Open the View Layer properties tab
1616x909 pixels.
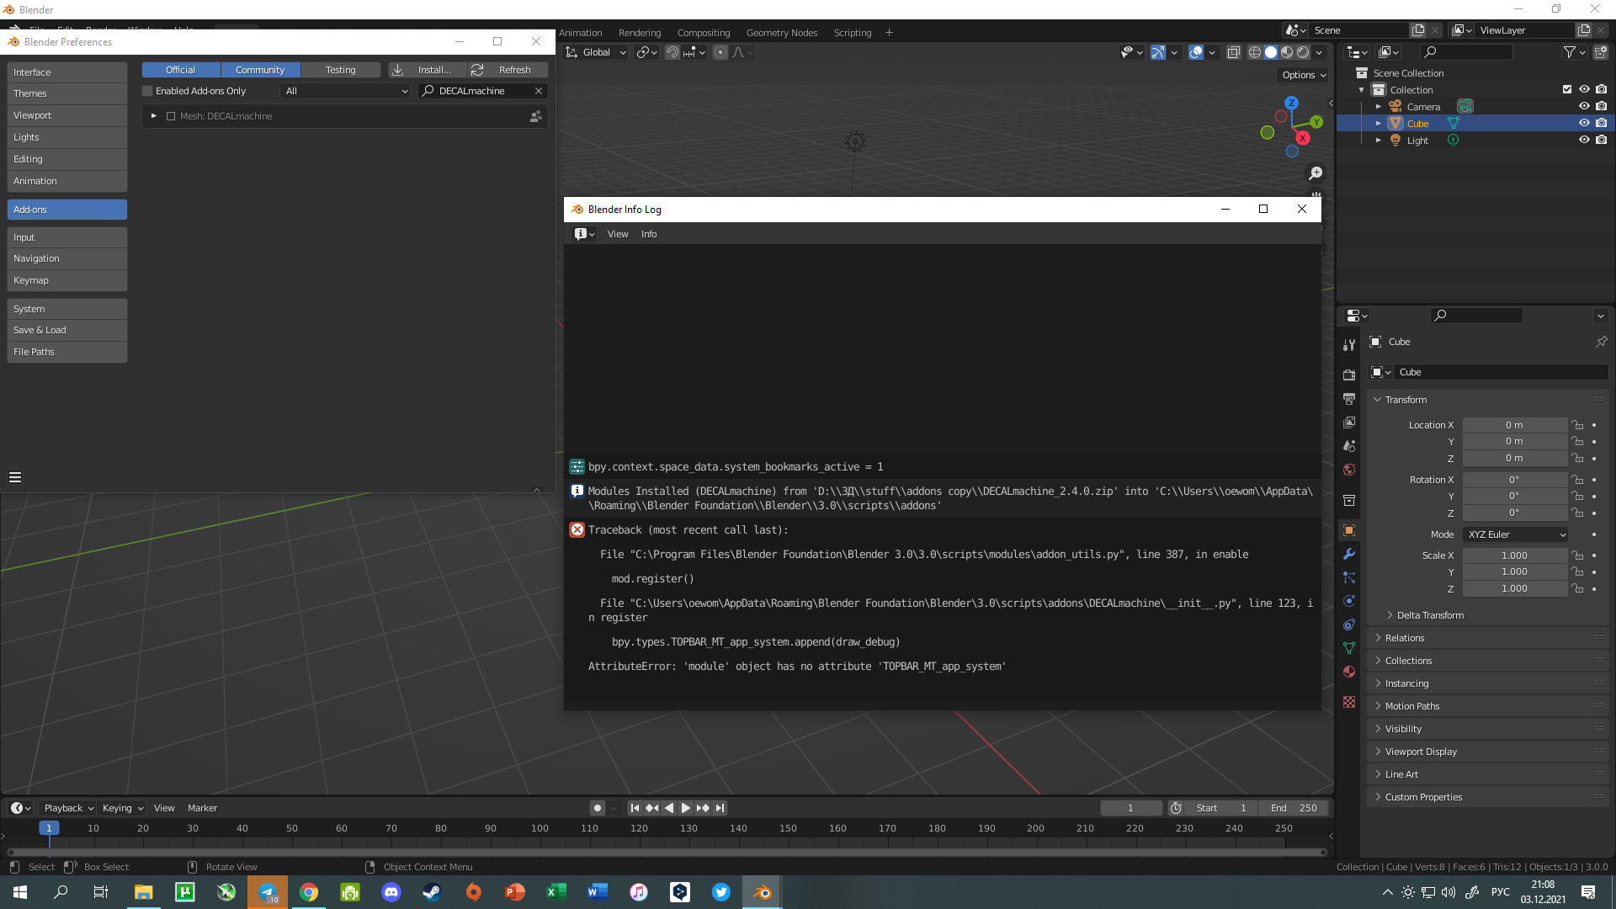1349,422
